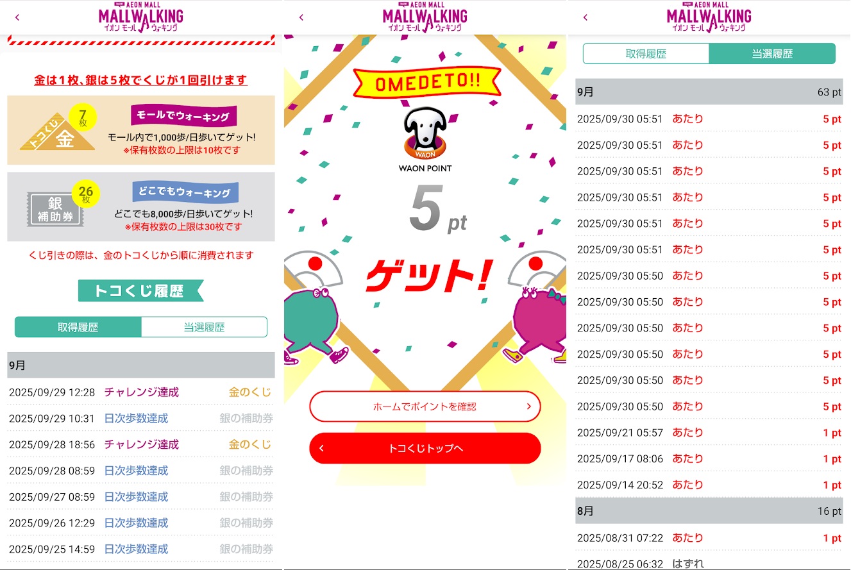The height and width of the screenshot is (570, 851).
Task: Tap chevron on ホームでポイントを確認 button
Action: pos(528,407)
